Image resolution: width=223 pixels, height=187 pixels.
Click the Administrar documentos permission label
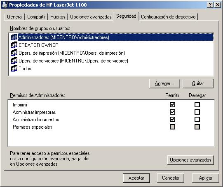point(36,120)
